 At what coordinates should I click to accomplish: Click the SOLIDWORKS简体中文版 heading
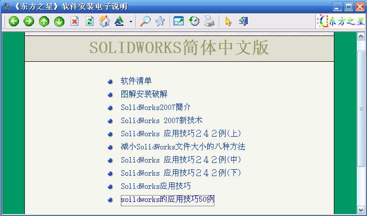tap(179, 48)
